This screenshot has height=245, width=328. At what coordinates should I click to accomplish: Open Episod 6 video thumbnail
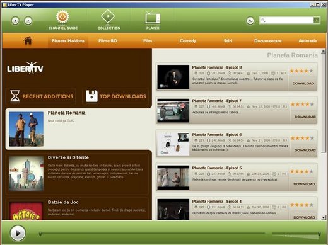click(x=173, y=144)
